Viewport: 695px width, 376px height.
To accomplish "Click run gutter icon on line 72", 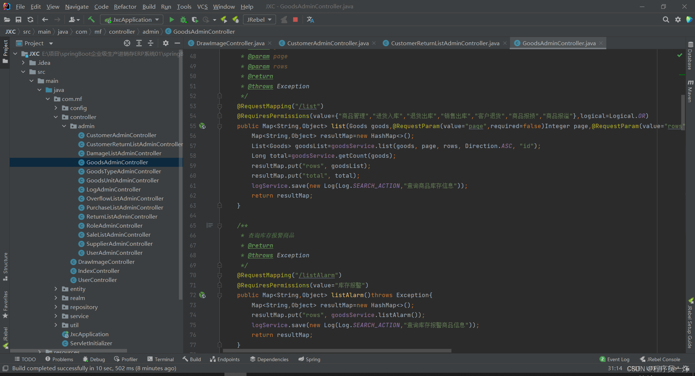I will click(x=202, y=295).
